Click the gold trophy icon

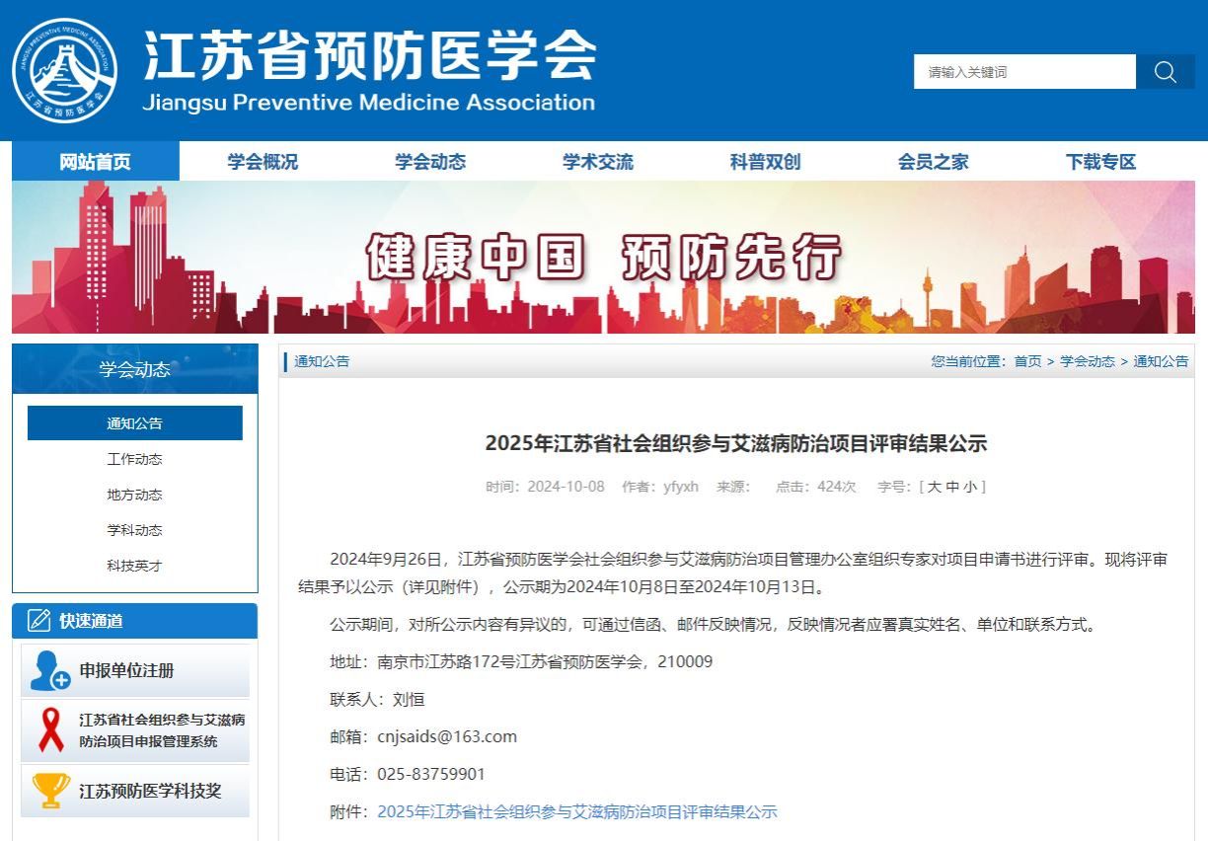[x=50, y=791]
